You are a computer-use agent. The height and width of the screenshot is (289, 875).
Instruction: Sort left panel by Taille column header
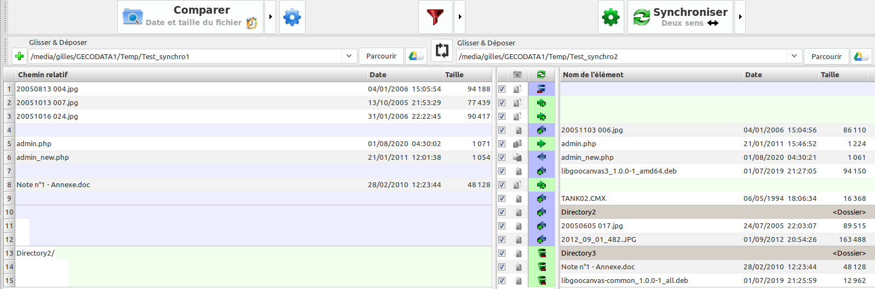point(467,74)
